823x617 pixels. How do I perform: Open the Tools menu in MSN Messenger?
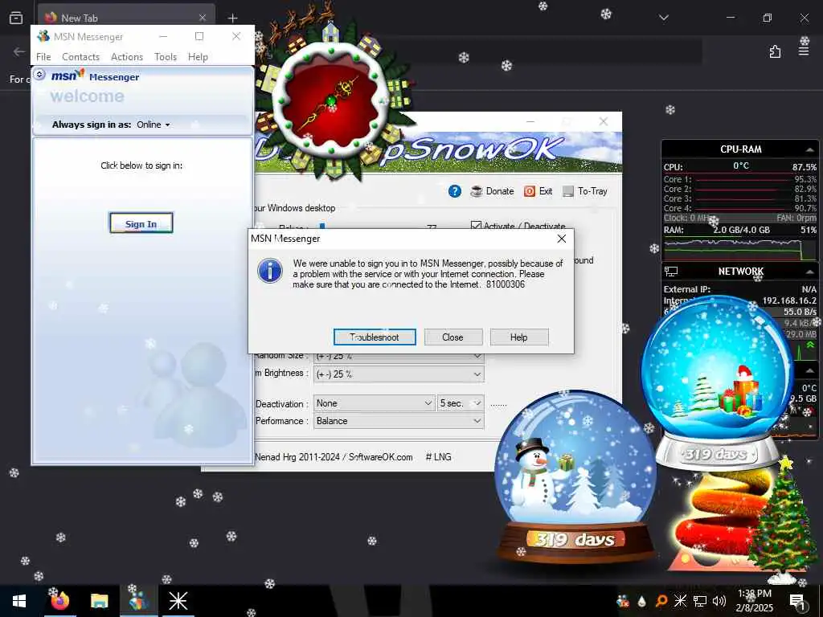[x=166, y=57]
